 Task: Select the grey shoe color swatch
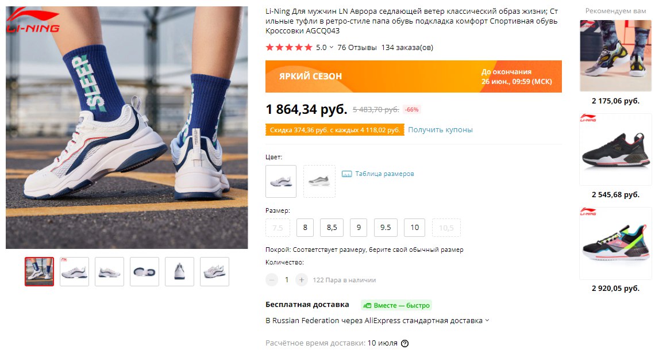pos(319,181)
